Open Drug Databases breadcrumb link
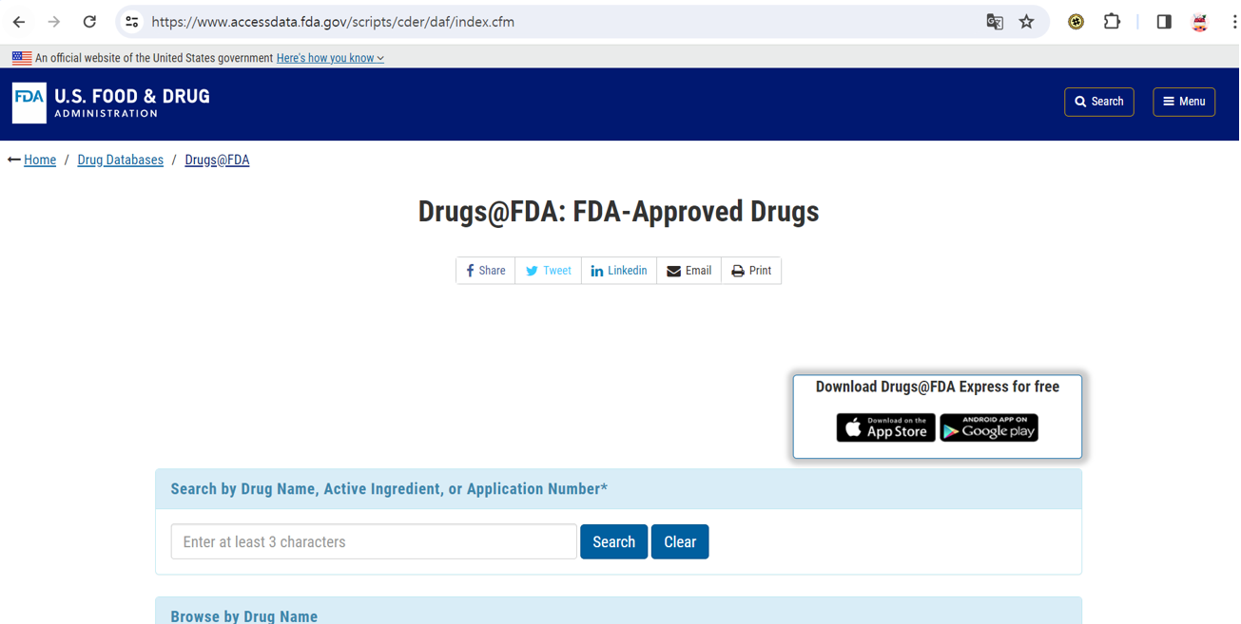This screenshot has width=1241, height=624. click(x=121, y=160)
